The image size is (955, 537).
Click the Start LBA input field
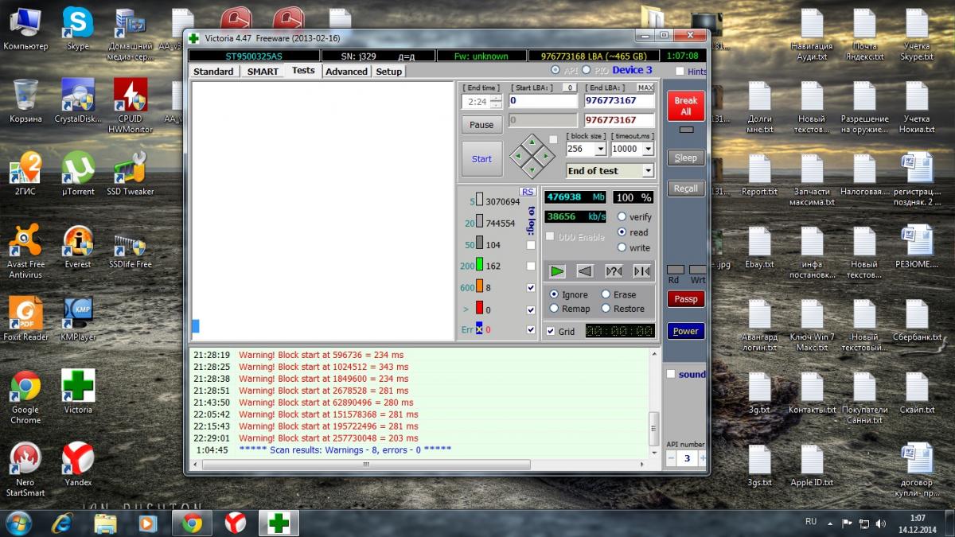tap(544, 101)
